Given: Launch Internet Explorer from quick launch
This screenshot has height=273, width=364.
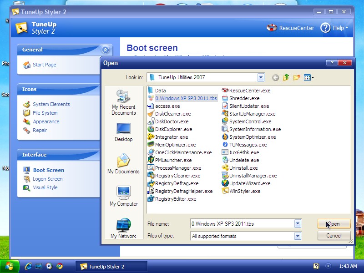Looking at the screenshot, I should tap(28, 266).
